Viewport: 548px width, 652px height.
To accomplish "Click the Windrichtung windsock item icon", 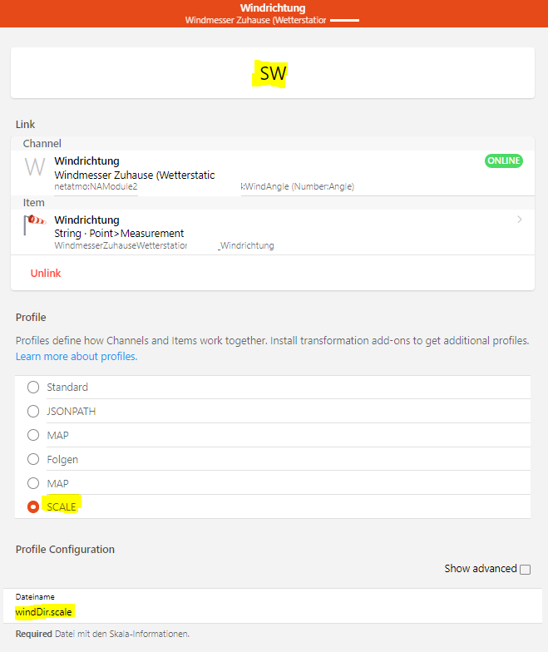I will click(34, 225).
